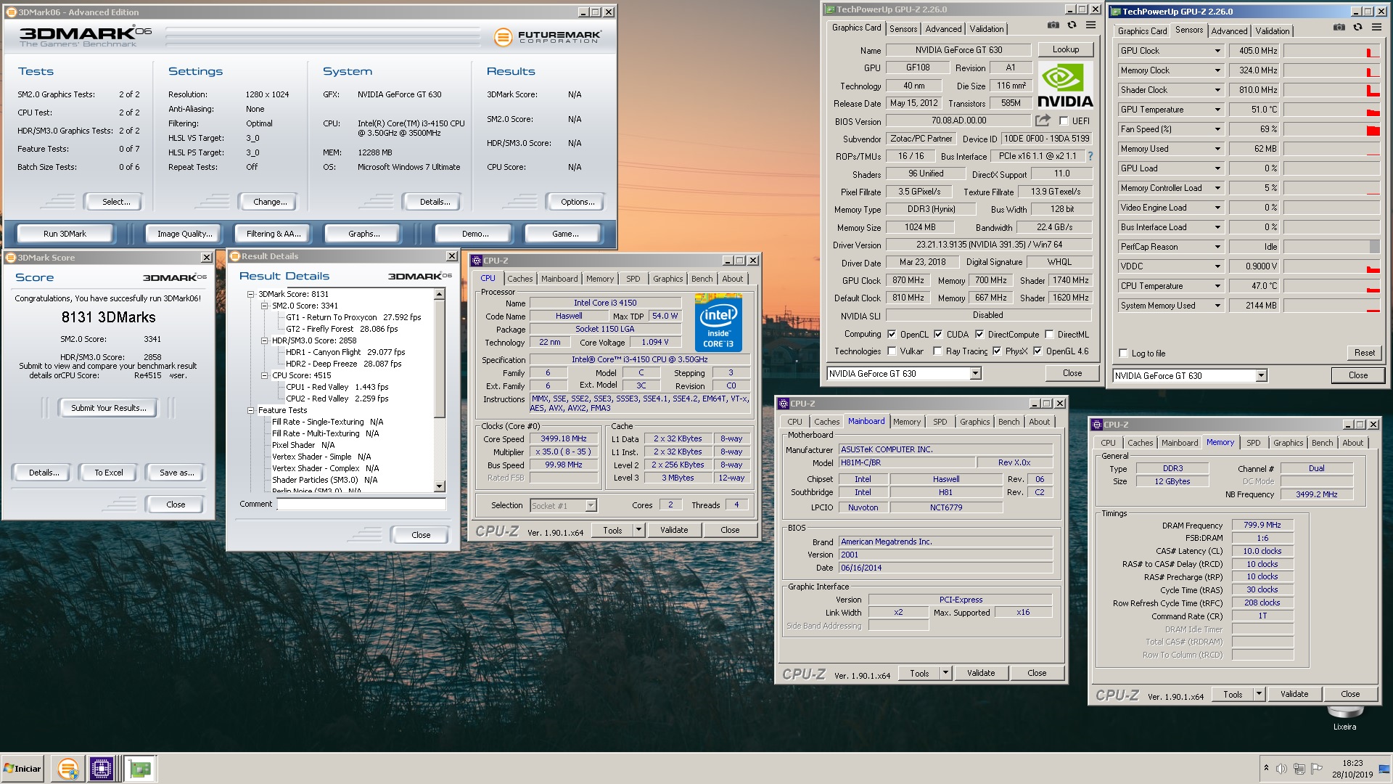Click the Lookup button in GPU-Z

pyautogui.click(x=1066, y=49)
